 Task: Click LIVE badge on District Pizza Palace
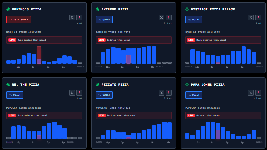pos(191,40)
